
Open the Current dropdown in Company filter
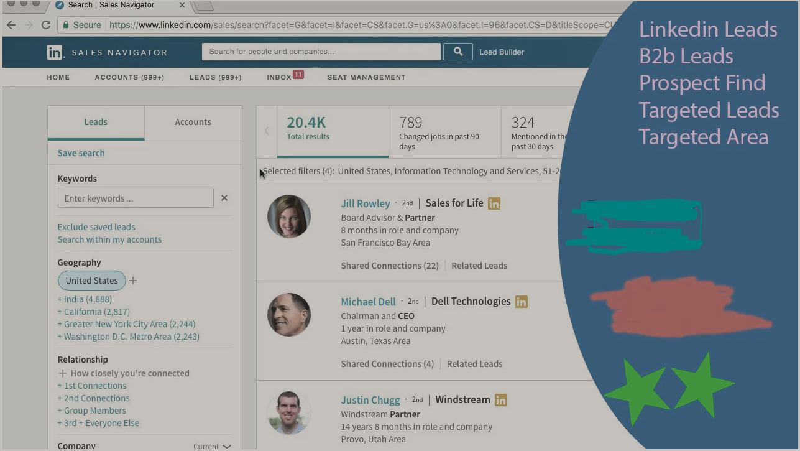point(211,445)
